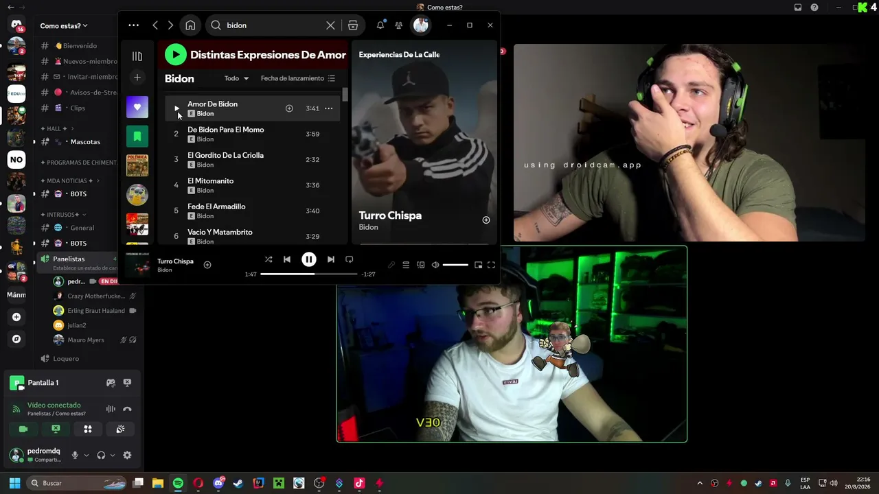Collapse the INTRUSOS category in Discord
The image size is (879, 494).
pos(63,215)
